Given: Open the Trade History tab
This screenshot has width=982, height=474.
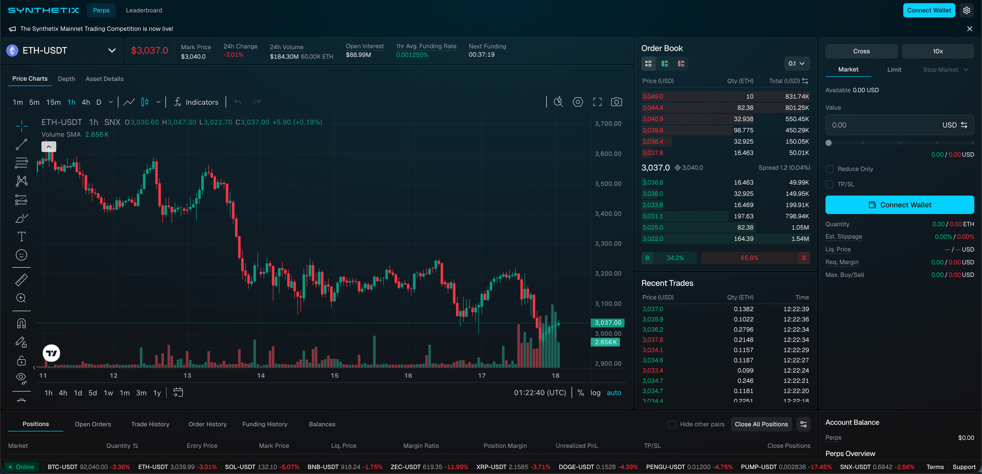Looking at the screenshot, I should click(150, 424).
